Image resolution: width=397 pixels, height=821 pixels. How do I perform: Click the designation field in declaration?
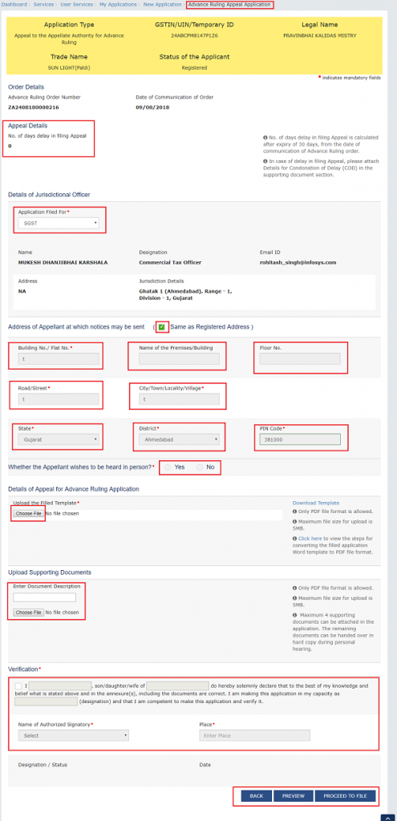(x=46, y=702)
